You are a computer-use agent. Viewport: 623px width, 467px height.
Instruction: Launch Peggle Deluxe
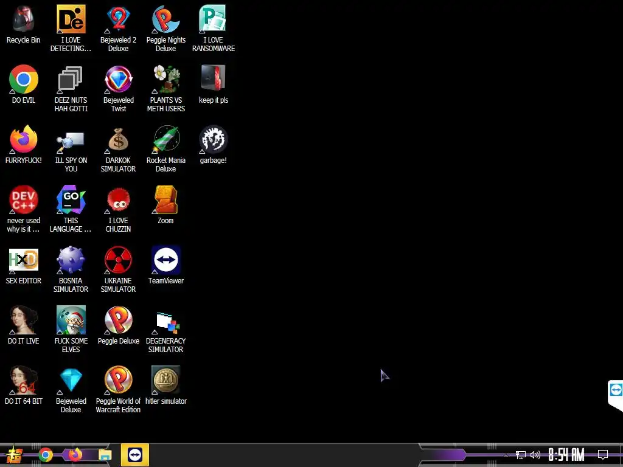(x=118, y=320)
